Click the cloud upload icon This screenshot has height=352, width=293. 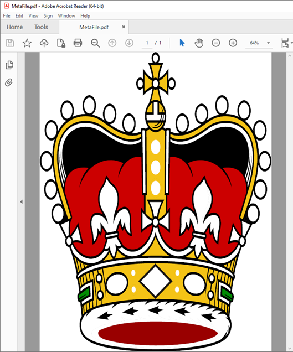(44, 43)
